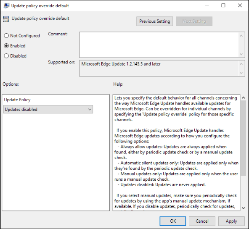Screen dimensions: 249x229
Task: Click the 'Help:' label
Action: tap(118, 84)
